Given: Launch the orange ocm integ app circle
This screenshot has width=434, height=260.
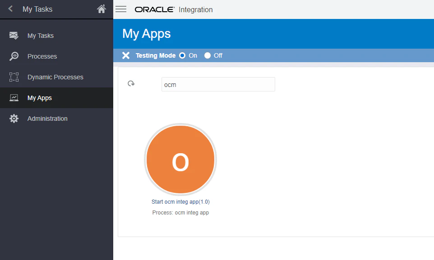Looking at the screenshot, I should 180,160.
